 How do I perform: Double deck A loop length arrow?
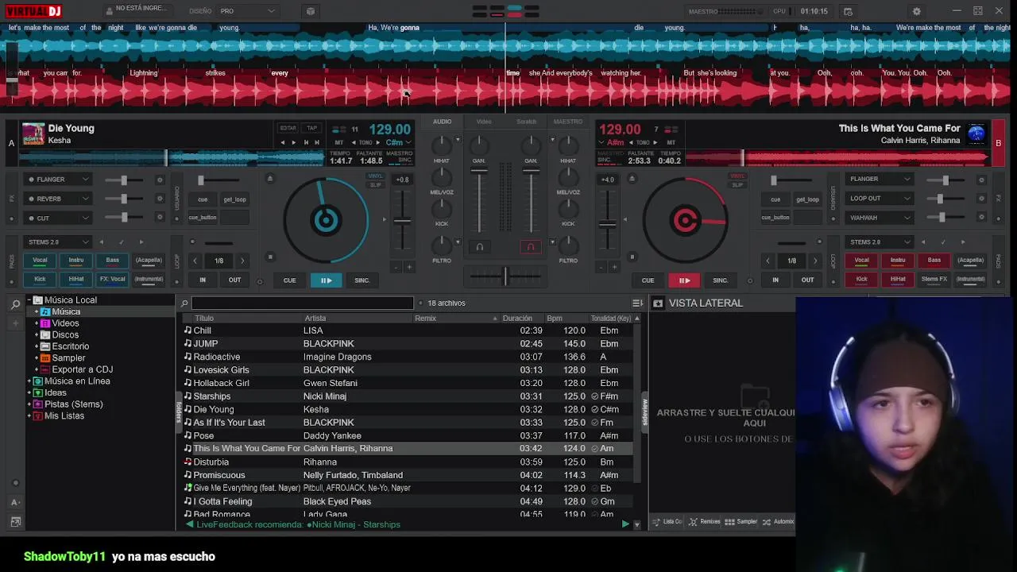click(242, 261)
